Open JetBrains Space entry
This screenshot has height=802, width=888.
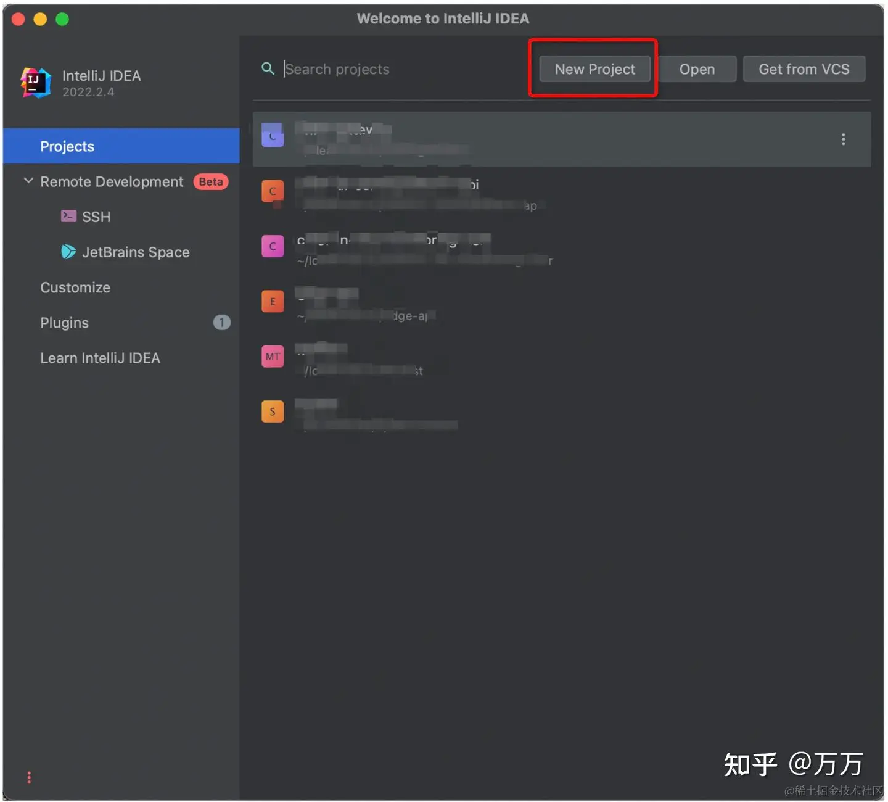pos(136,252)
